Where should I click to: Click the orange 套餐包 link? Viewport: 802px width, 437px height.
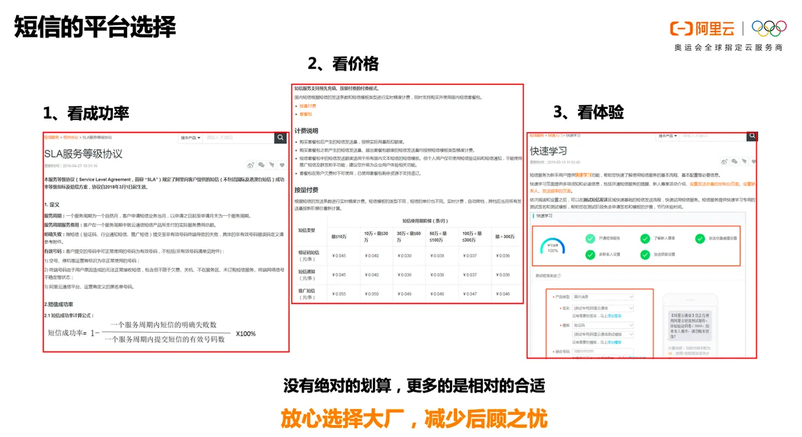coord(305,114)
